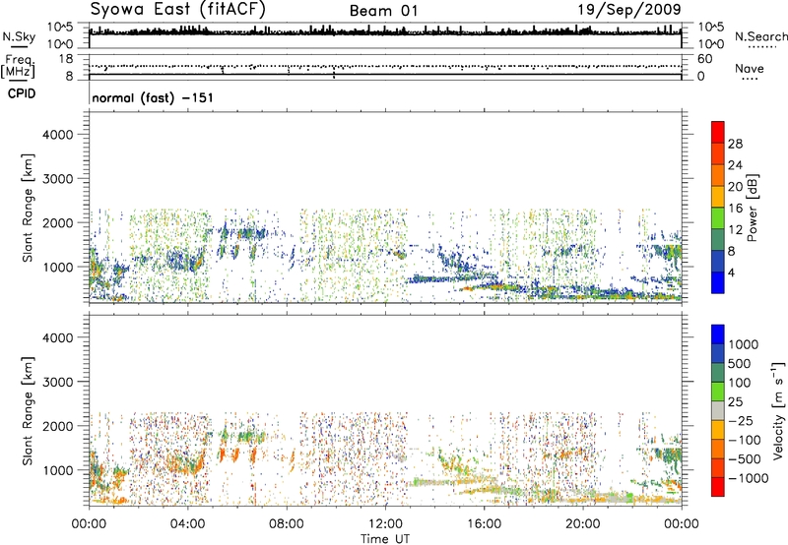This screenshot has width=788, height=545.
Task: Click the 'Power [dB]' colorbar title
Action: click(752, 208)
